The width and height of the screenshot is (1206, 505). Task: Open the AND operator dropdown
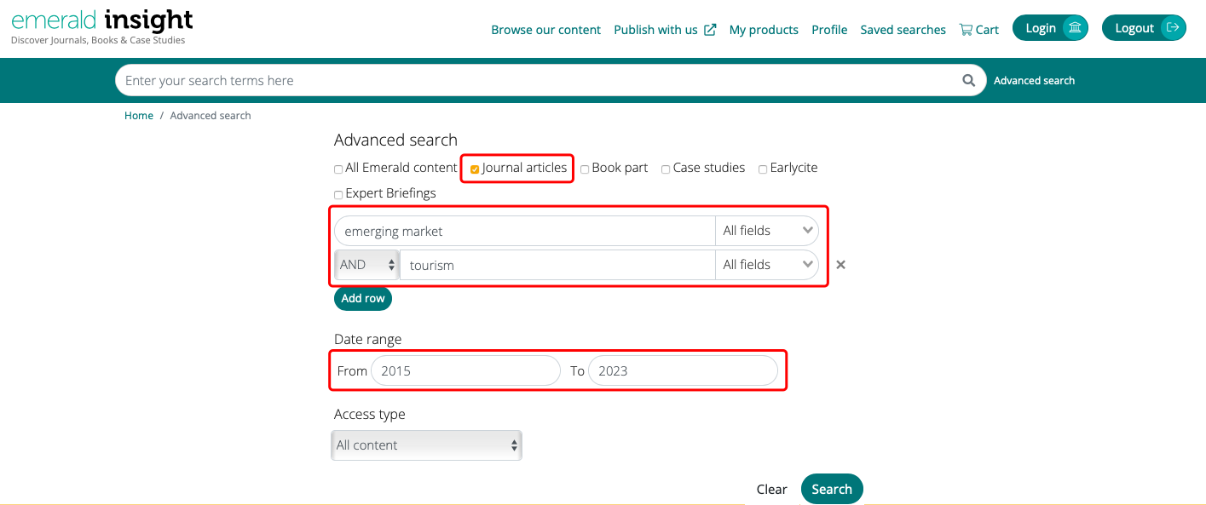coord(367,265)
